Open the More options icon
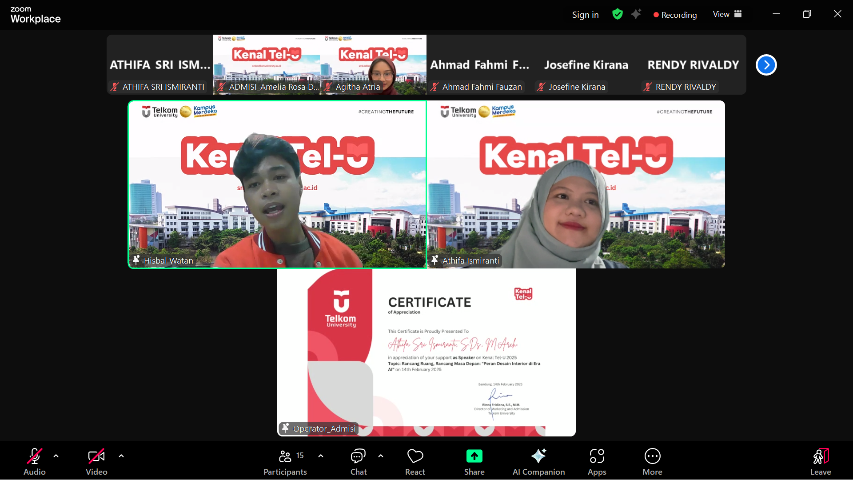Screen dimensions: 853x480 tap(652, 456)
